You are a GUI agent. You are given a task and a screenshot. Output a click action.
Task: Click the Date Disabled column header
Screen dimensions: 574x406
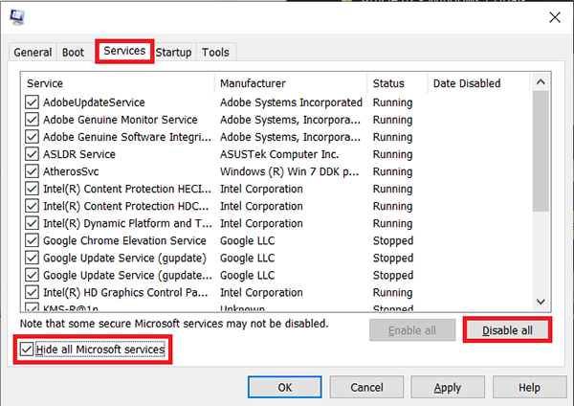pos(478,83)
